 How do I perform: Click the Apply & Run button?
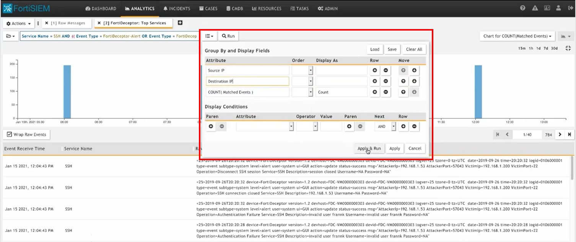coord(369,148)
